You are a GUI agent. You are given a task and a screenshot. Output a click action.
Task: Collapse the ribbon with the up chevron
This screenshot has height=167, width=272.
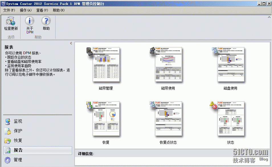pyautogui.click(x=269, y=17)
